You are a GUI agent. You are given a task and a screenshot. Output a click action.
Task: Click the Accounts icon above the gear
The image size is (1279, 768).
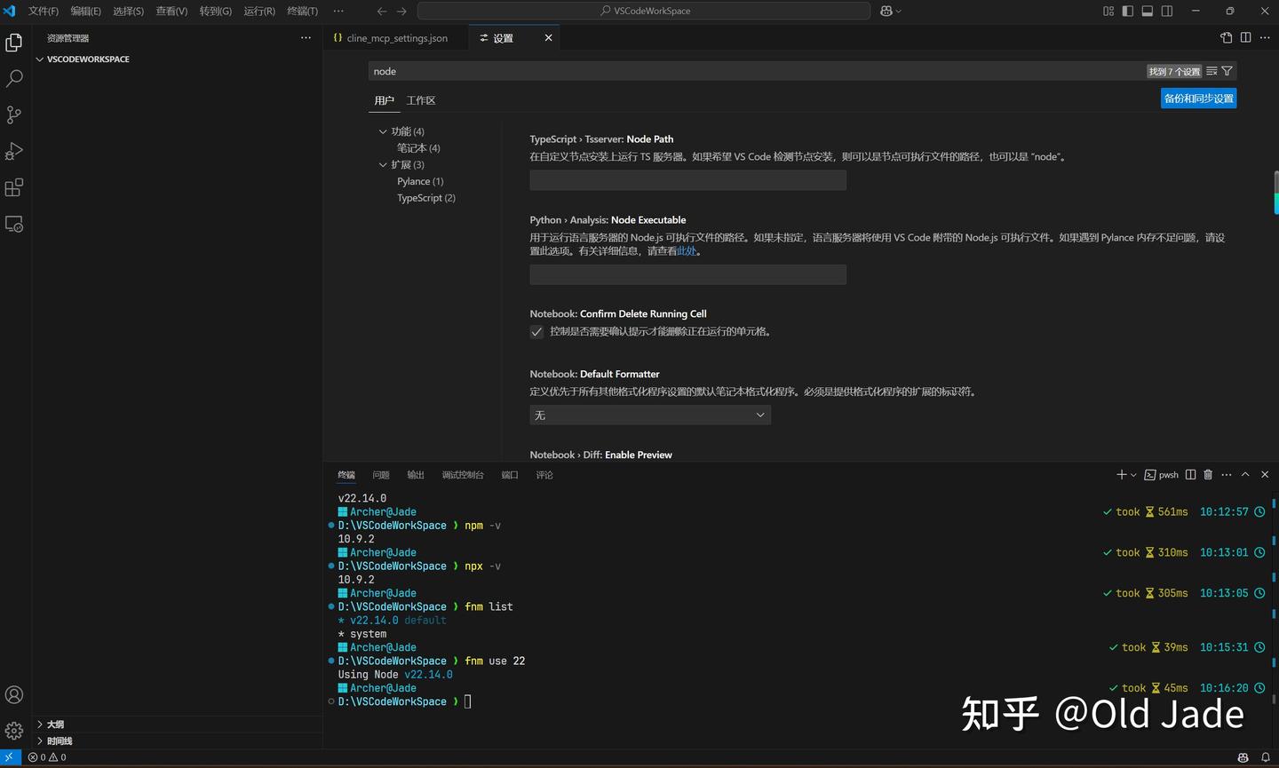point(13,694)
